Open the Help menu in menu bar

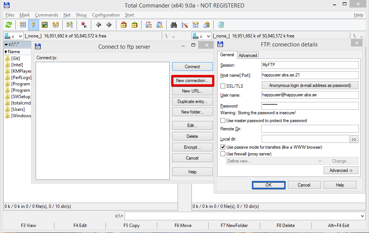coord(358,15)
